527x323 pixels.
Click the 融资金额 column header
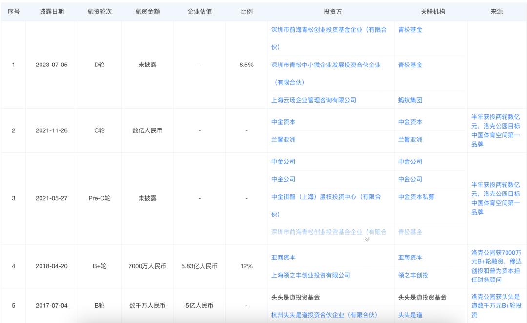coord(147,11)
